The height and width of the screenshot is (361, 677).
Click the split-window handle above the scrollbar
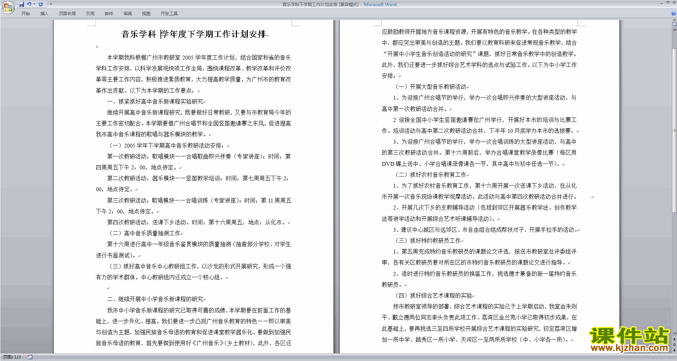(x=674, y=20)
